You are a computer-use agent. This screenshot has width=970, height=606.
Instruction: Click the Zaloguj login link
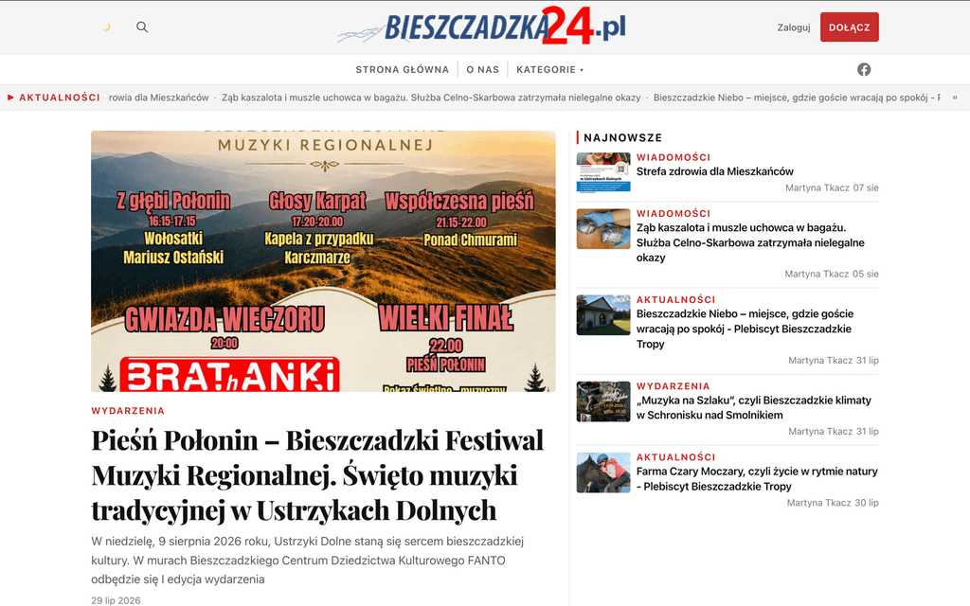click(794, 27)
